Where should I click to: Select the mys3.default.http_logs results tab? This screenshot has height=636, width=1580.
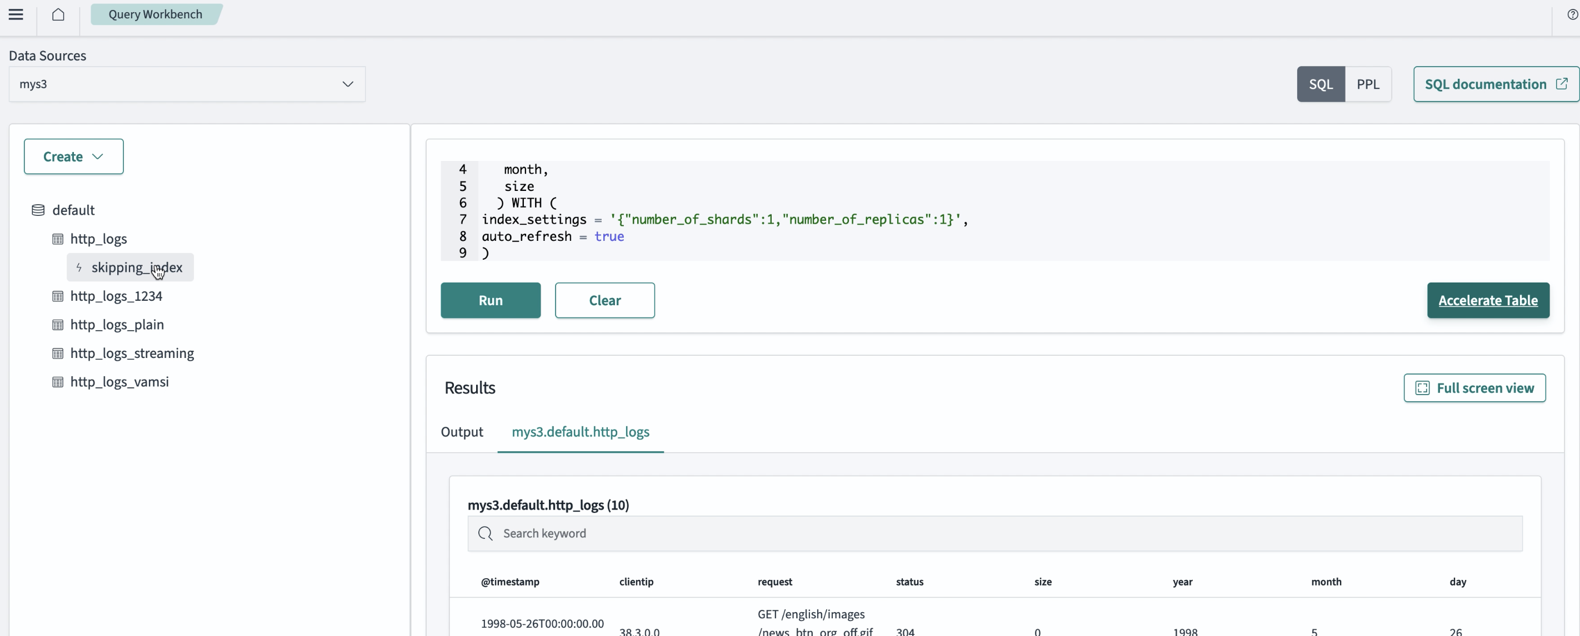580,432
